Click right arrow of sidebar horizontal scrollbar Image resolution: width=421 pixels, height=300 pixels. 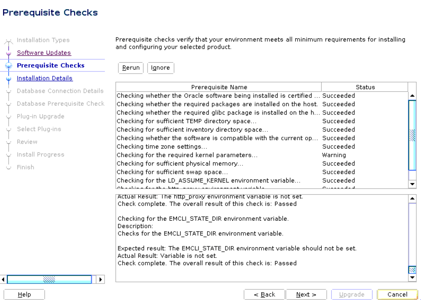[101, 279]
